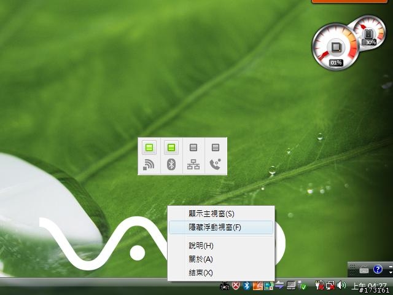Click the orange hand tray icon
This screenshot has width=393, height=295.
[258, 286]
